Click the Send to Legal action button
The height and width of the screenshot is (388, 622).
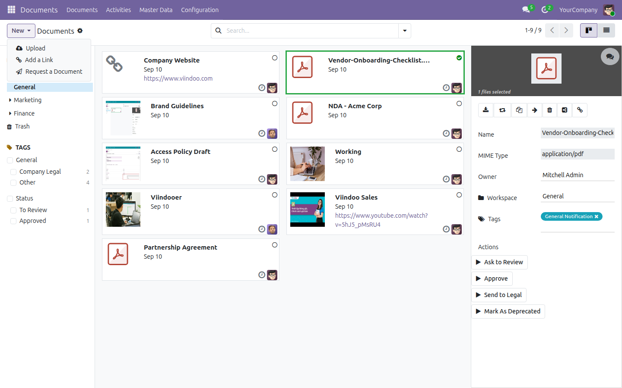pos(499,295)
